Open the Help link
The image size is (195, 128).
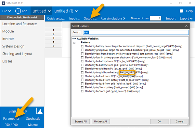189,11
